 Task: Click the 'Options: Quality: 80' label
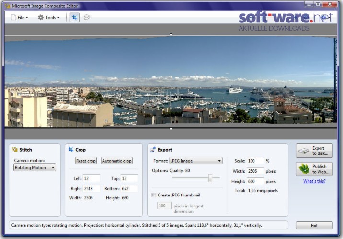(x=171, y=170)
